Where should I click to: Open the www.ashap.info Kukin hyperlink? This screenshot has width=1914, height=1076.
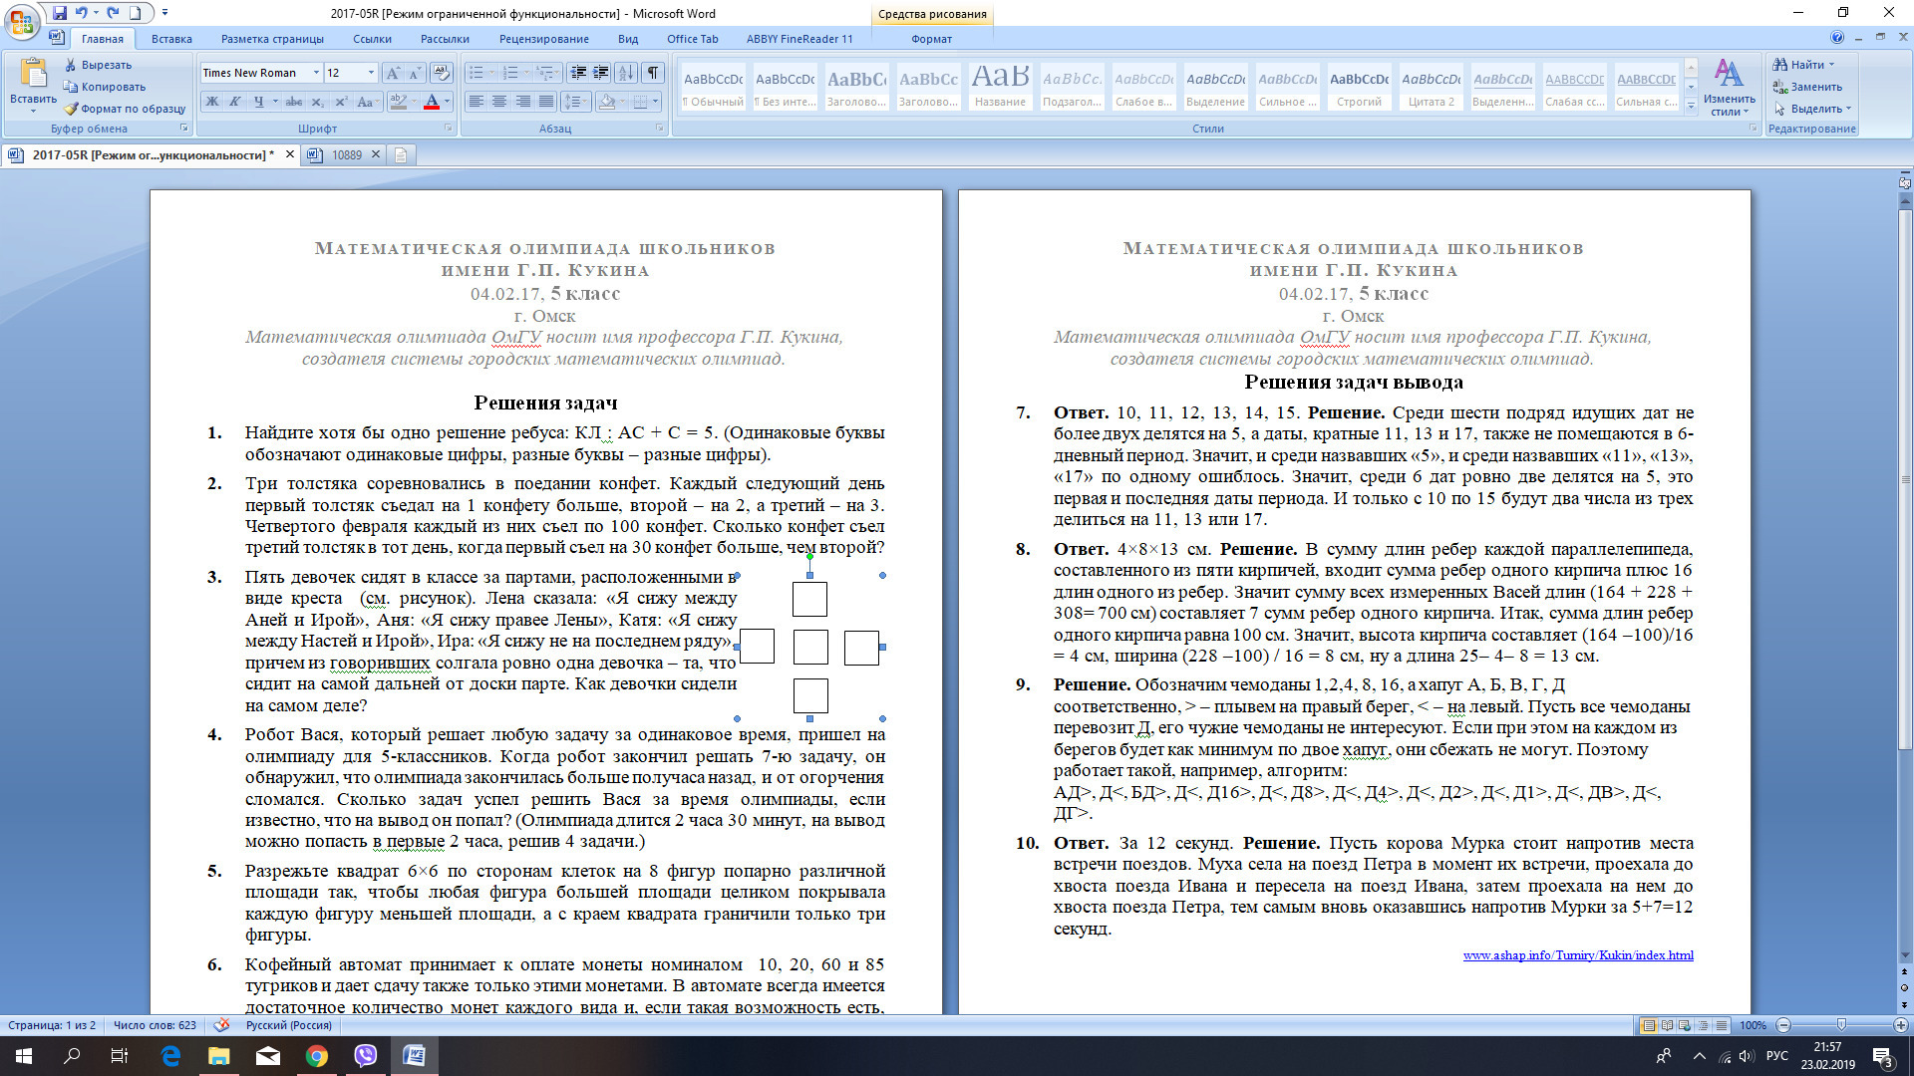click(x=1577, y=955)
